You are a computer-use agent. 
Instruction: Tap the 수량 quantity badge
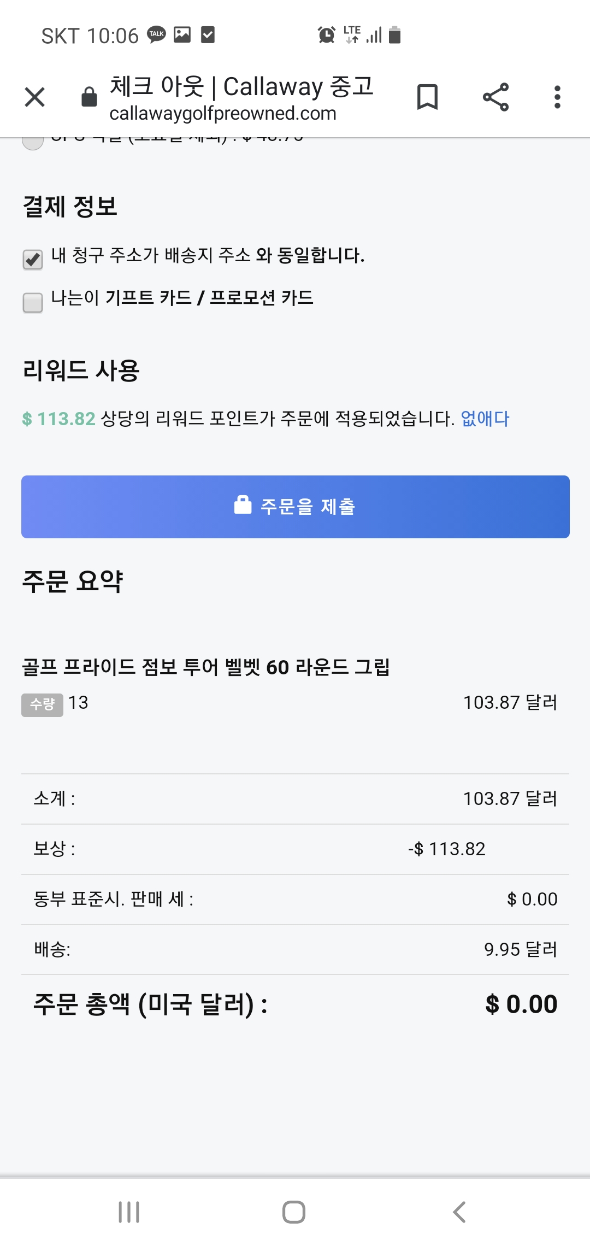(x=42, y=704)
